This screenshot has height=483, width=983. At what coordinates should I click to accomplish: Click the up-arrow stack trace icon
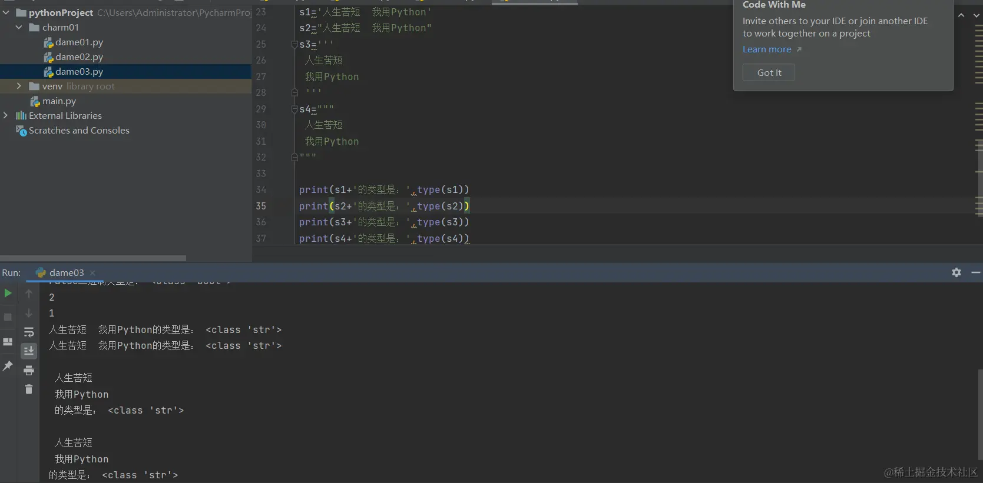(x=29, y=293)
